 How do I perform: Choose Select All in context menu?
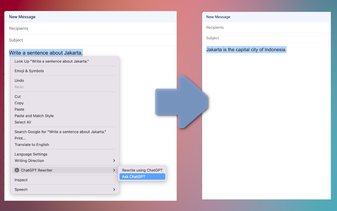pos(65,122)
